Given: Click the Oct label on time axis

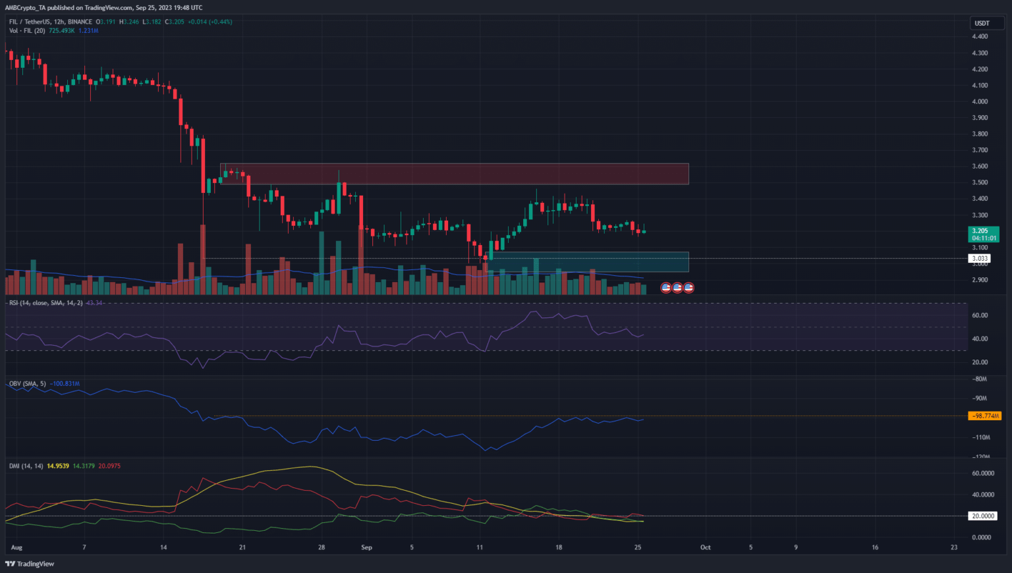Looking at the screenshot, I should pyautogui.click(x=705, y=547).
